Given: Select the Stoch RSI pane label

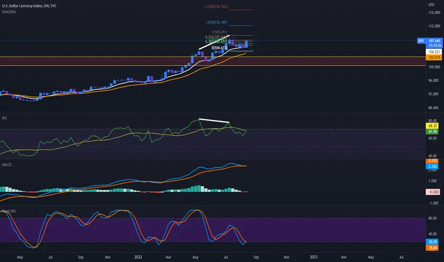Looking at the screenshot, I should click(x=9, y=212).
